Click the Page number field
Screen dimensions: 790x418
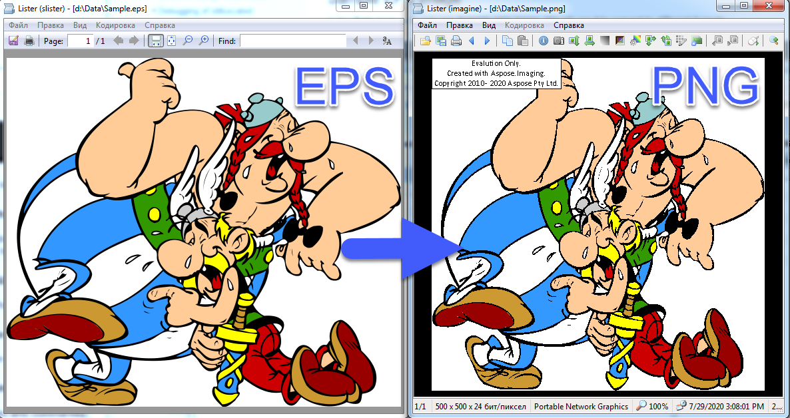[81, 41]
